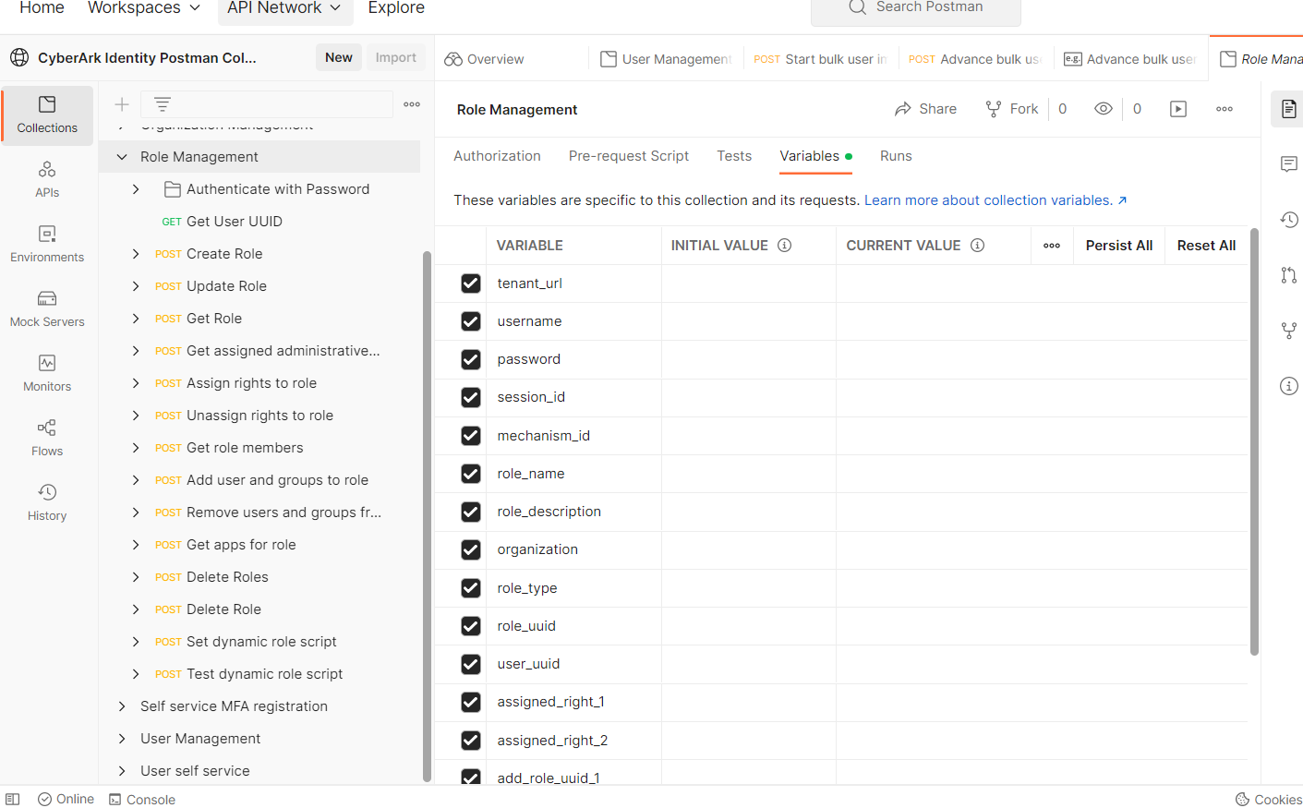The image size is (1303, 808).
Task: Open Cookies manager in status bar
Action: click(1269, 800)
